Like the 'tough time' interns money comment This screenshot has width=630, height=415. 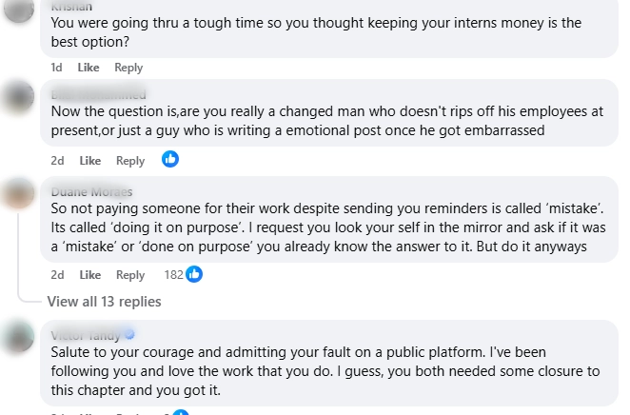coord(89,68)
